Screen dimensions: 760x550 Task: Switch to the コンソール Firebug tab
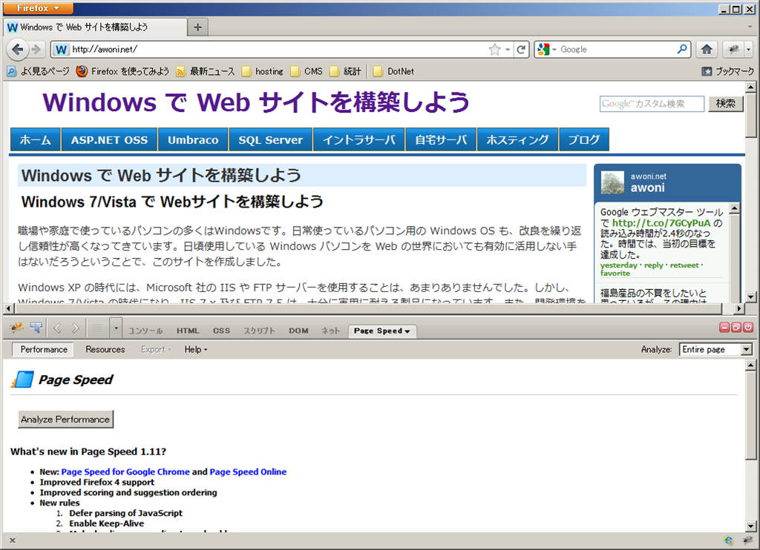tap(145, 331)
